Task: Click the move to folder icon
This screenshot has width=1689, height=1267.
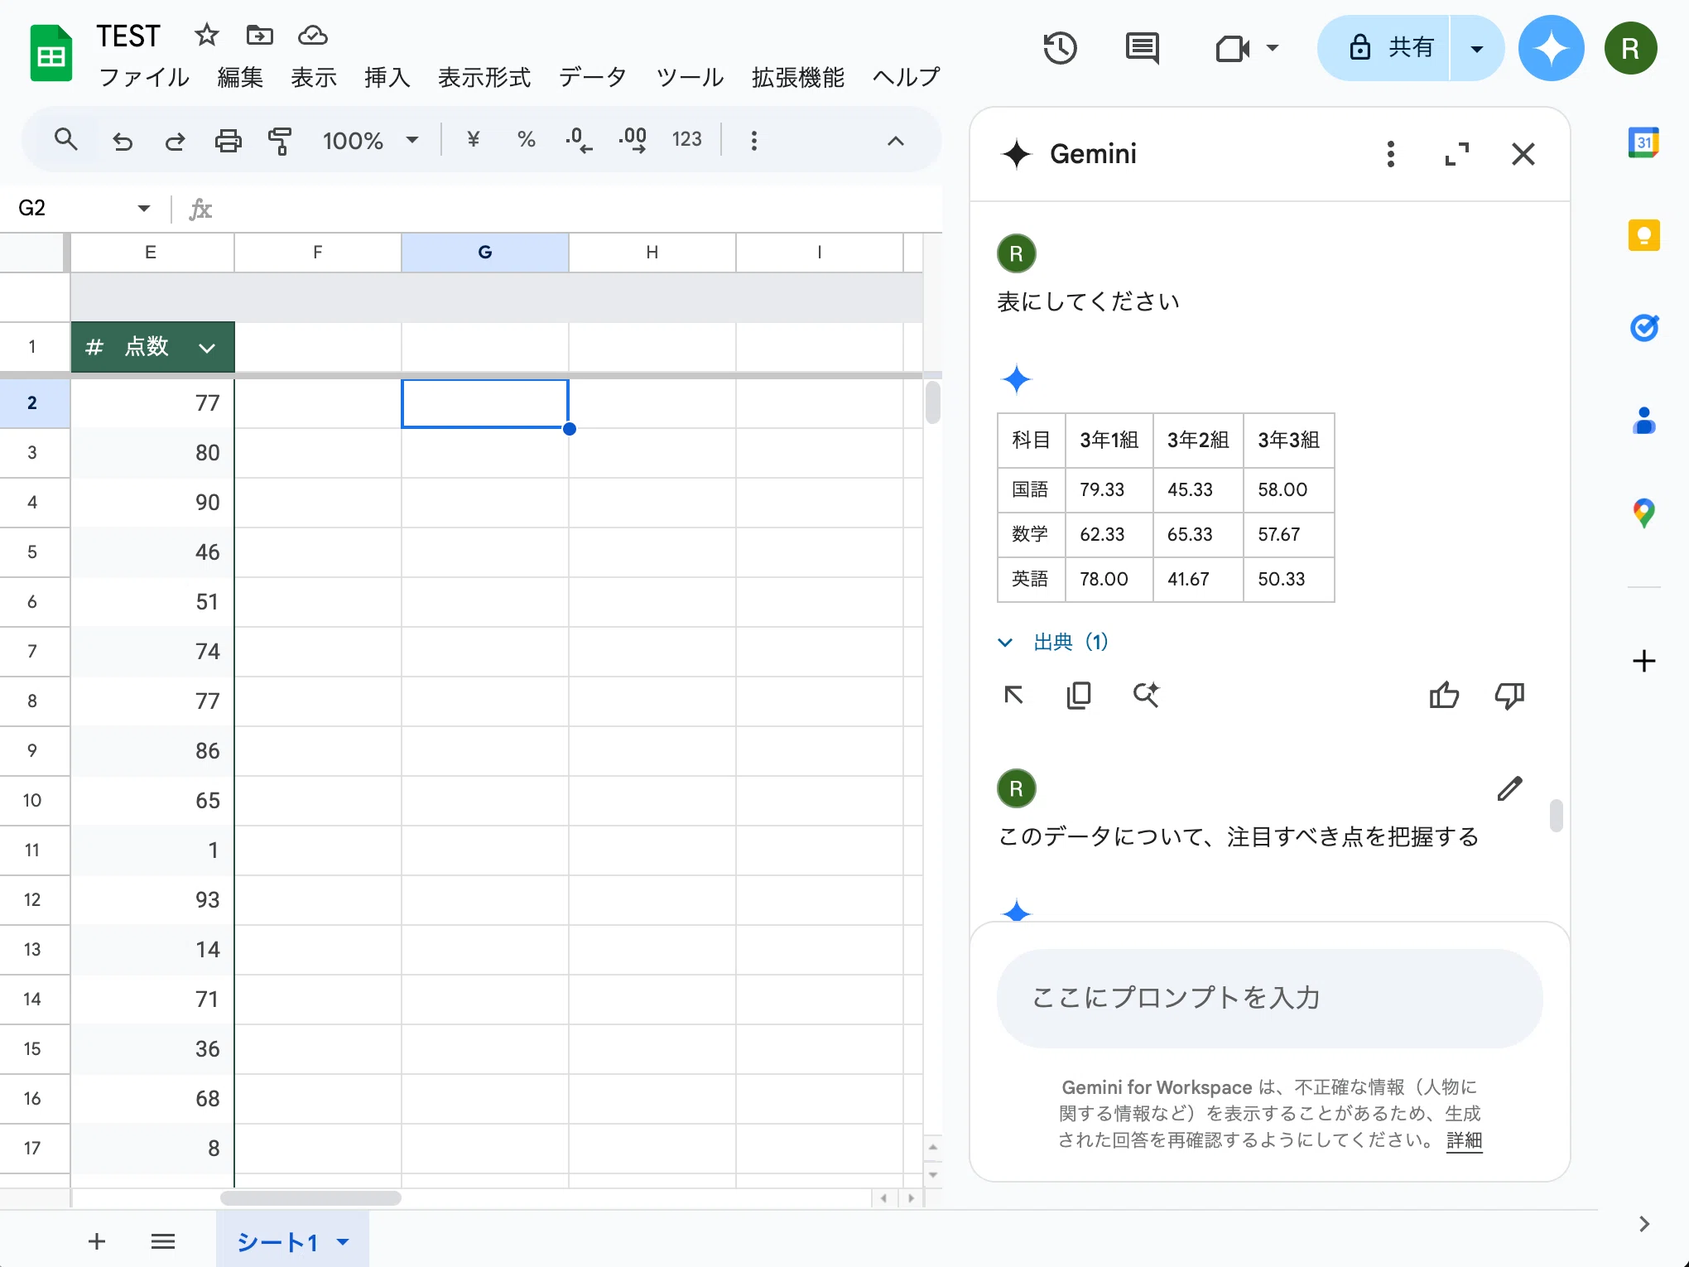Action: 259,35
